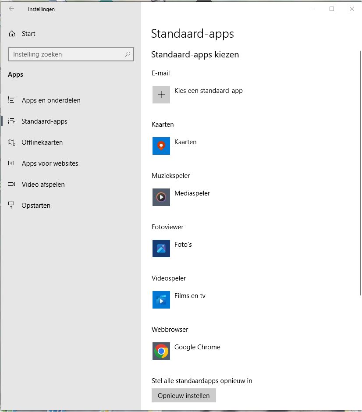Click the Films en tv icon
Viewport: 362px width, 412px height.
pyautogui.click(x=161, y=300)
